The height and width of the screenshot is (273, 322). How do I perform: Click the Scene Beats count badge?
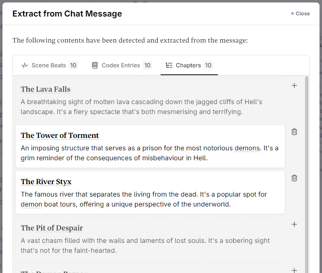point(73,65)
